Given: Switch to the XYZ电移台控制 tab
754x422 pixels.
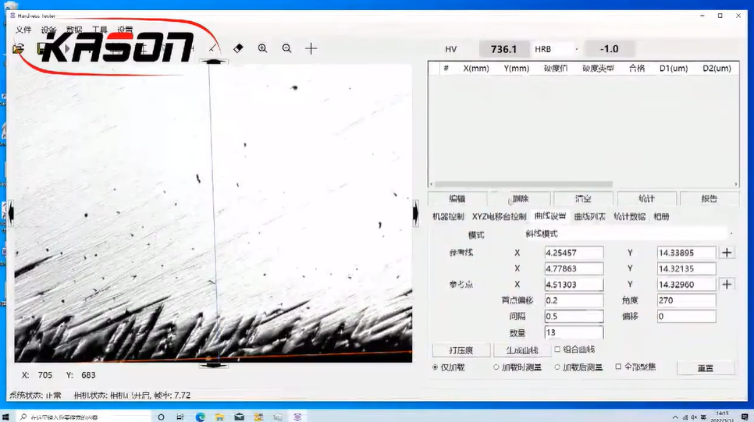Looking at the screenshot, I should pos(499,217).
